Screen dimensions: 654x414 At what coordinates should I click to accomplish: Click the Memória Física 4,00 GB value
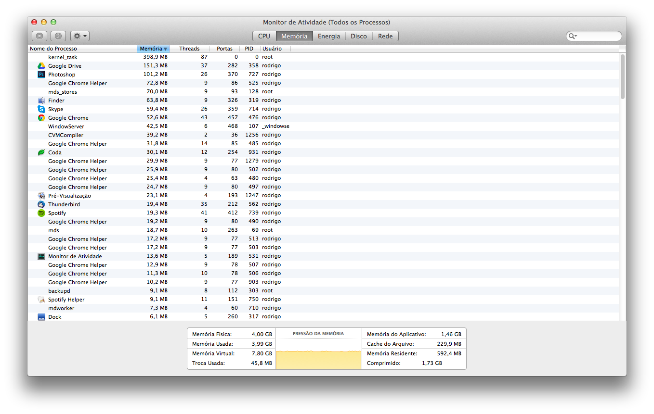click(x=262, y=334)
